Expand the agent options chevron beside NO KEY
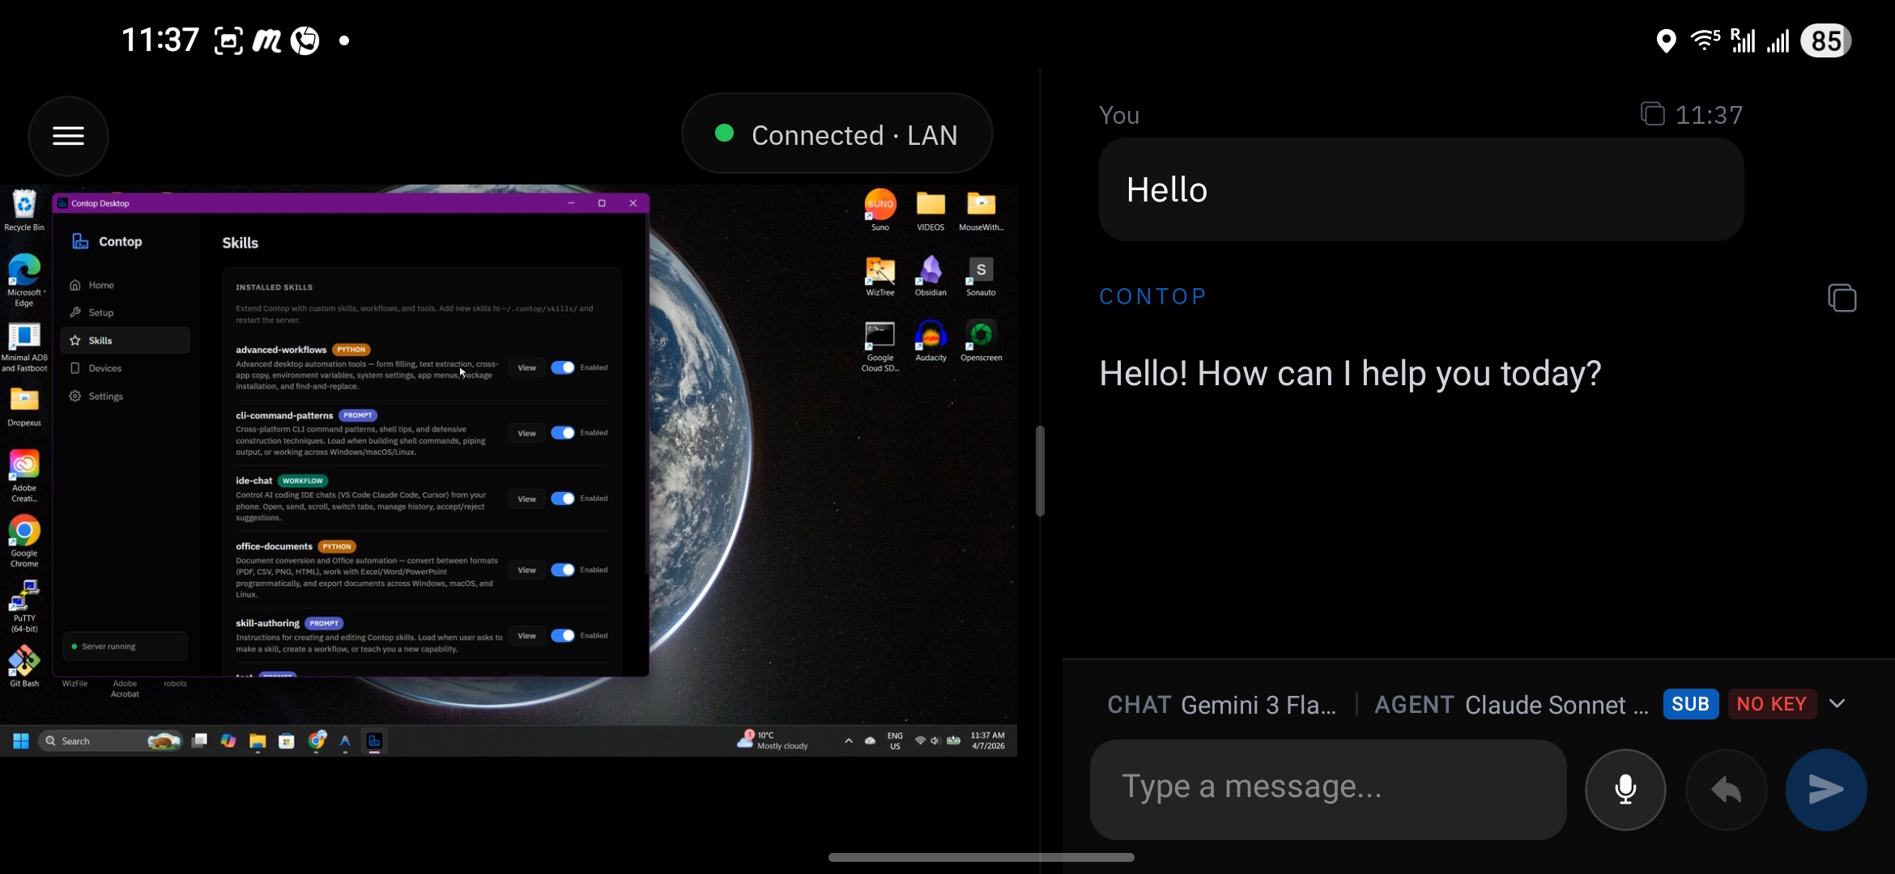The height and width of the screenshot is (874, 1895). click(1838, 704)
